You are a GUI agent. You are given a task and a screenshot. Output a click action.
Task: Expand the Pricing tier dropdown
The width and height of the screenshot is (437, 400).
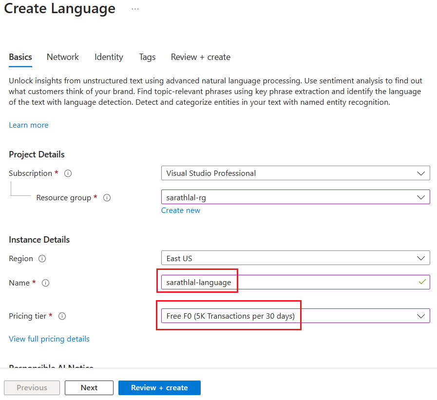coord(422,316)
